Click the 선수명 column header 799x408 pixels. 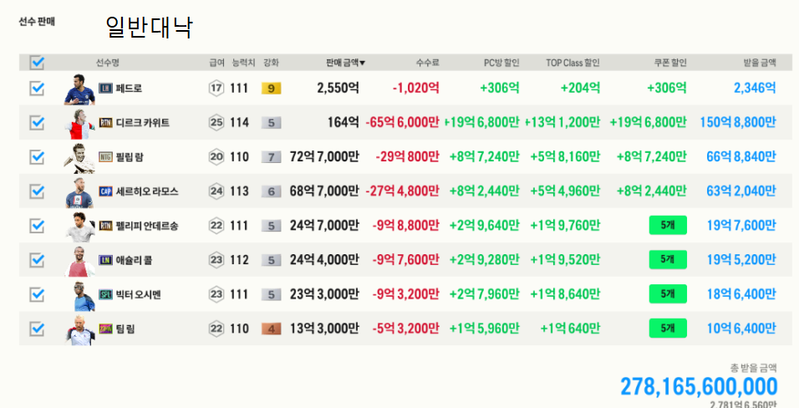108,63
